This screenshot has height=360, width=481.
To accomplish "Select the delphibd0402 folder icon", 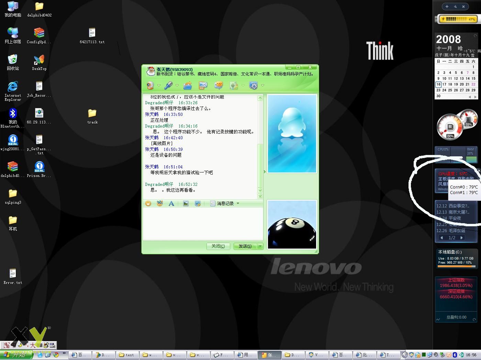I will [x=39, y=9].
